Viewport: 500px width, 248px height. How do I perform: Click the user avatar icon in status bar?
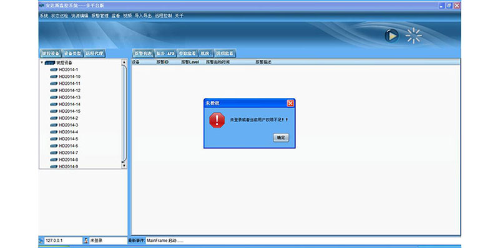[x=86, y=241]
